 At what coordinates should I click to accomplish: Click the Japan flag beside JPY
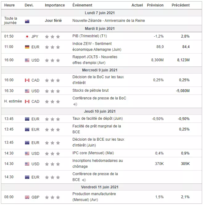[x=27, y=37]
